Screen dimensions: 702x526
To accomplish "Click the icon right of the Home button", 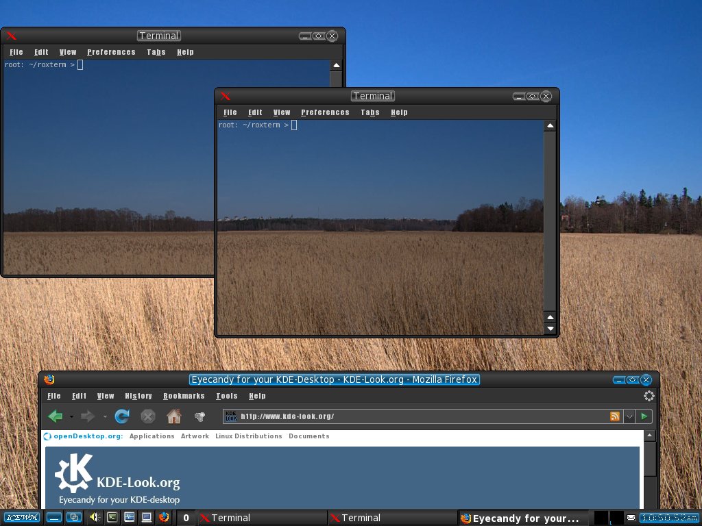I will pos(199,416).
